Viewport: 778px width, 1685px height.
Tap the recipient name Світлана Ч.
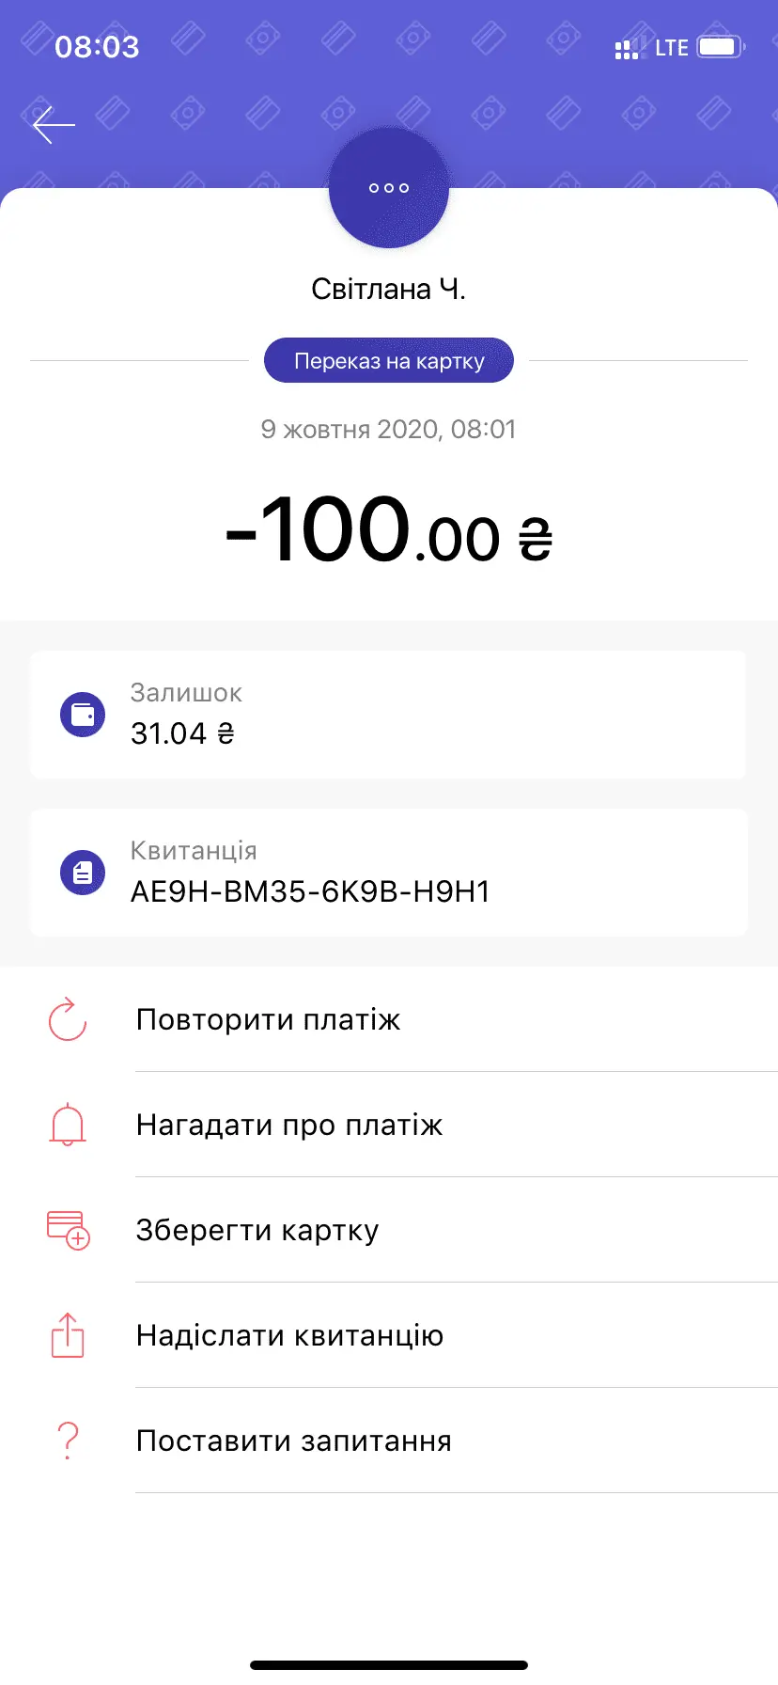click(x=389, y=289)
